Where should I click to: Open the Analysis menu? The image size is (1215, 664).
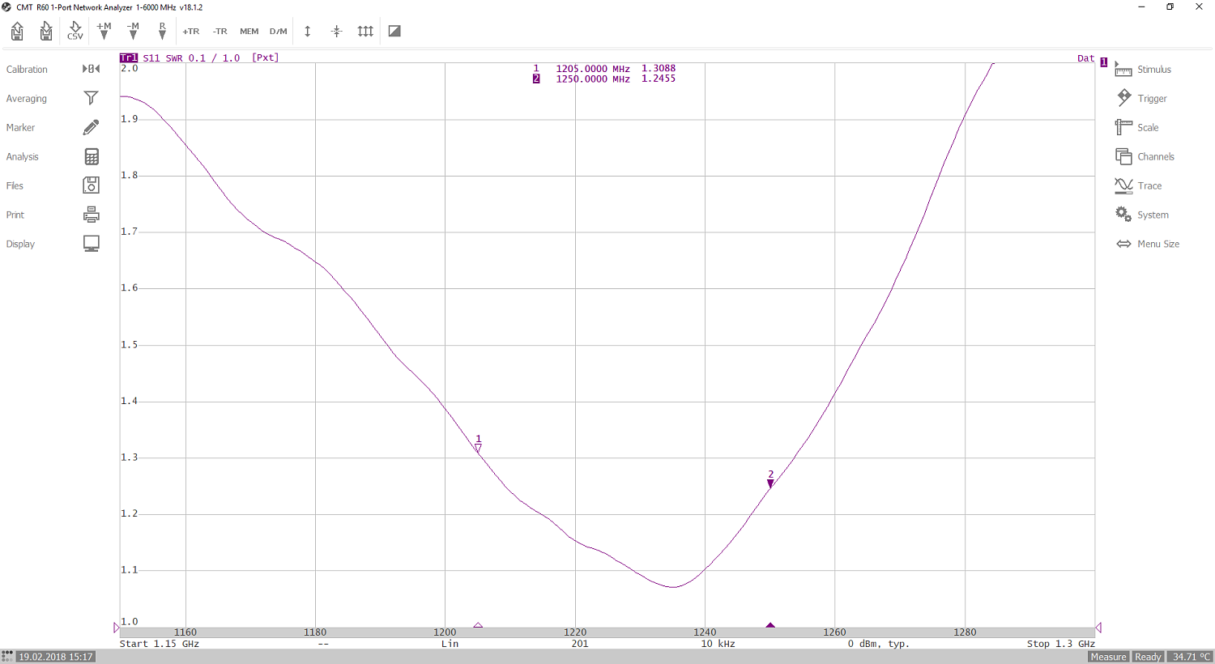53,157
